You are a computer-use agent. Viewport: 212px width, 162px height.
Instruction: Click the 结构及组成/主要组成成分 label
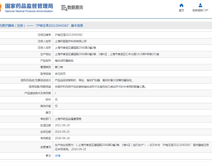click(36, 80)
